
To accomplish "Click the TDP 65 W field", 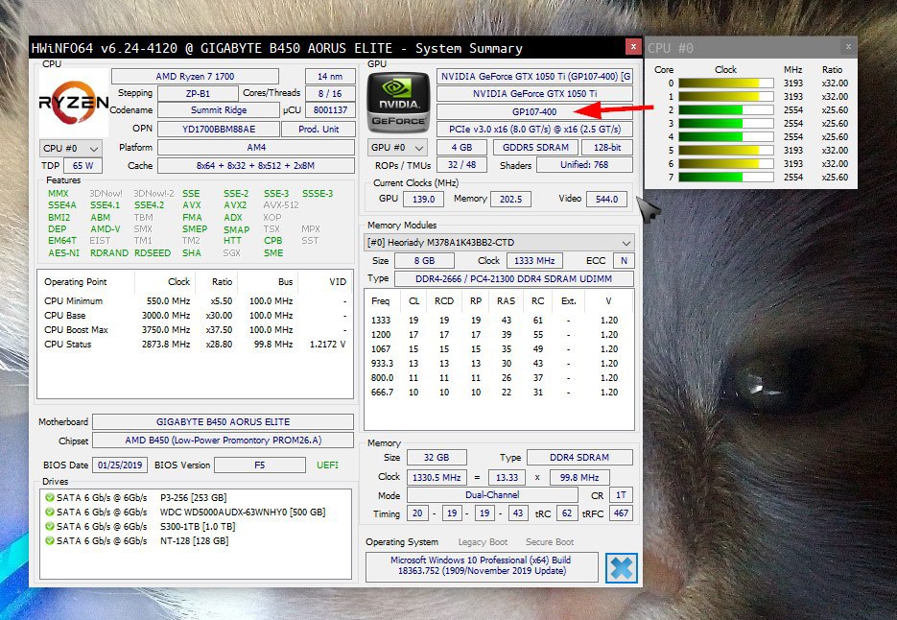I will 83,165.
